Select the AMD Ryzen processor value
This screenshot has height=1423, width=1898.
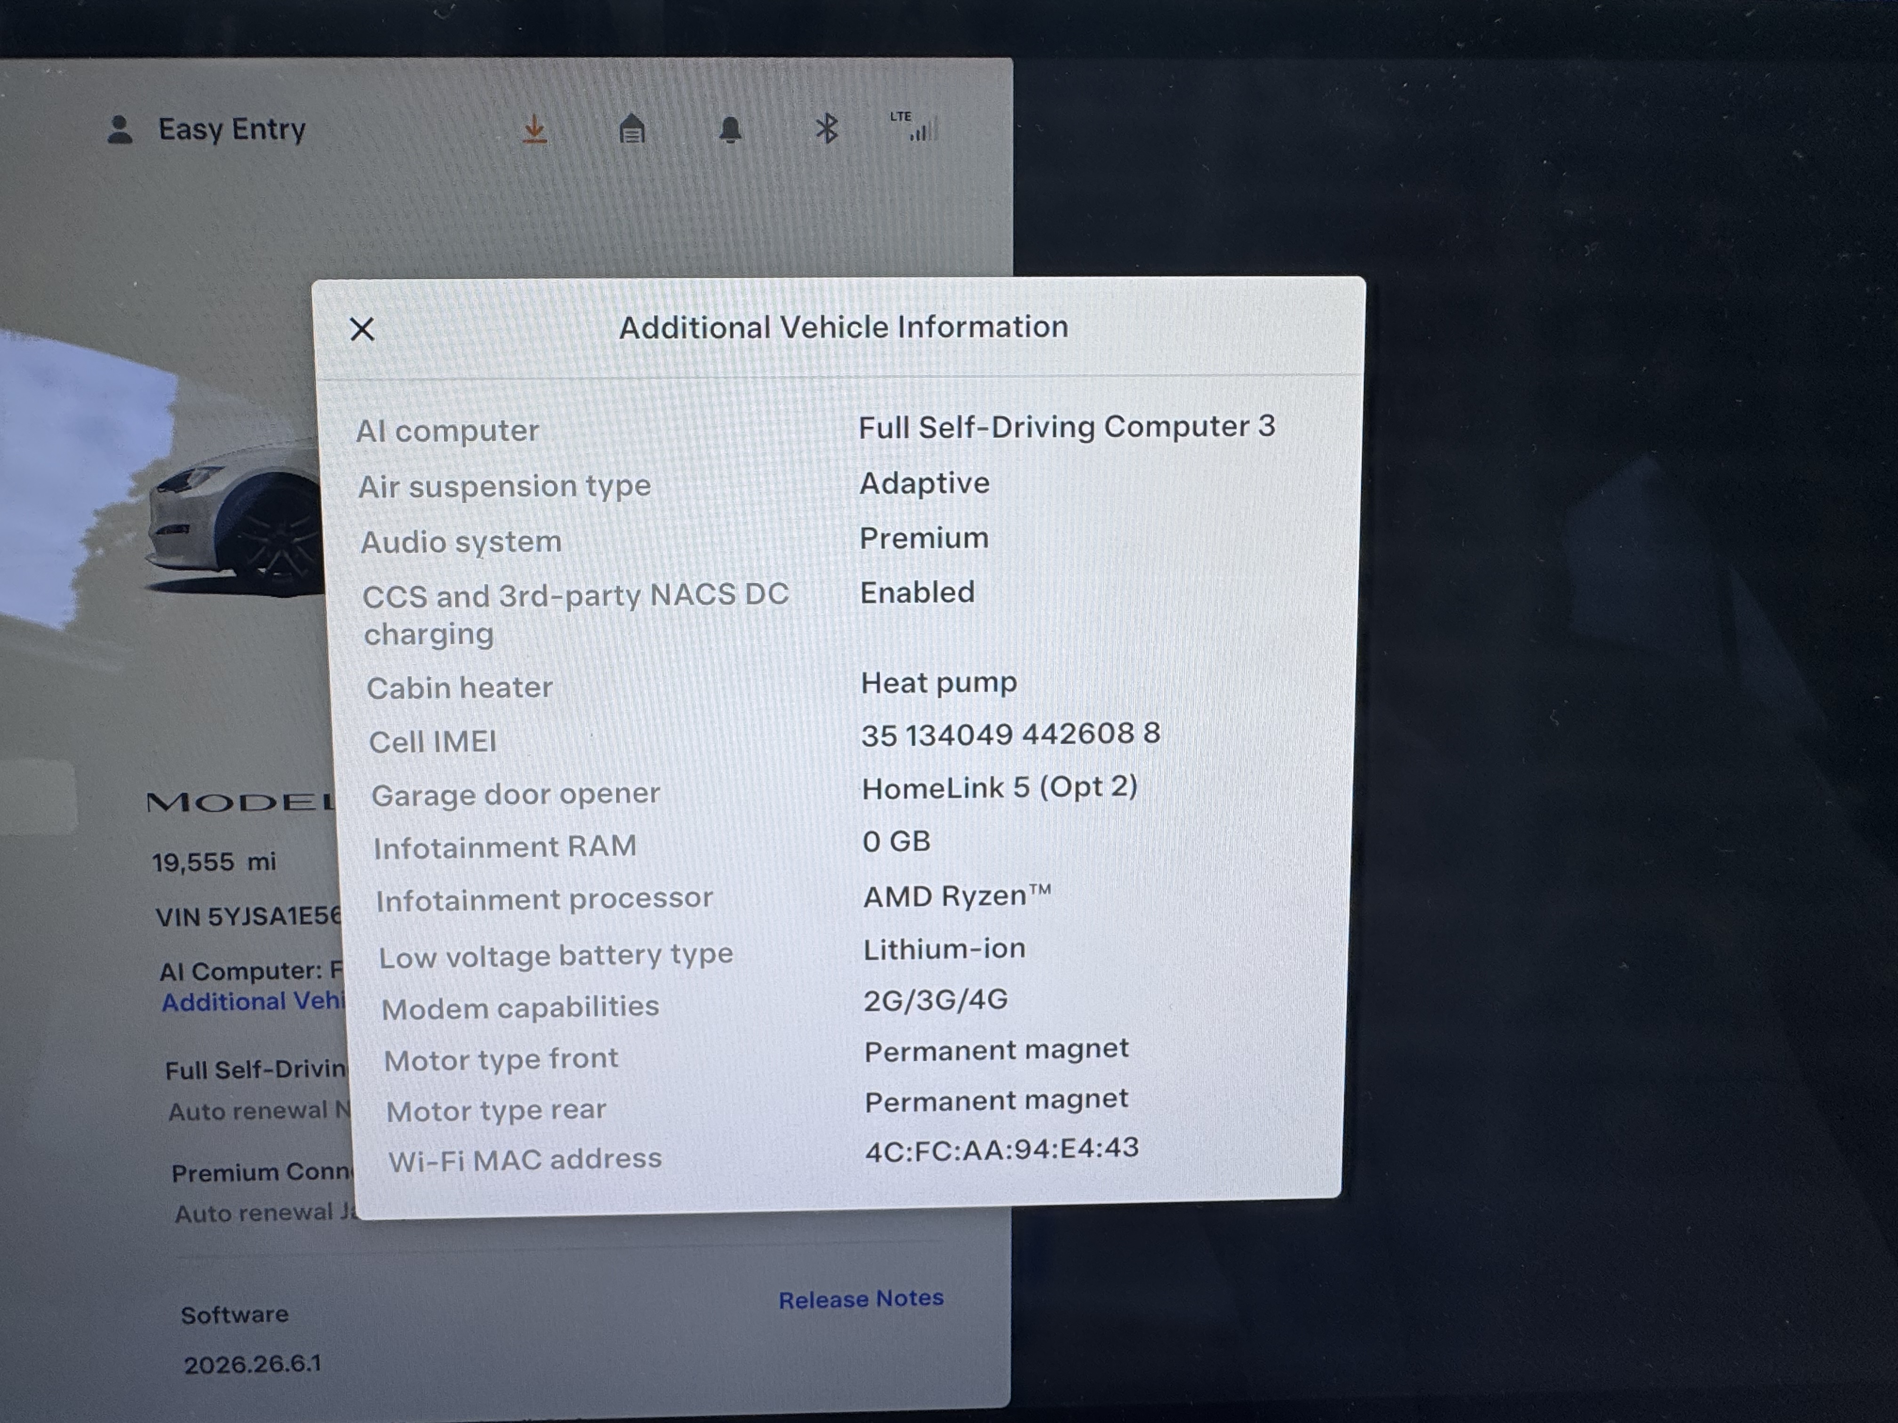[957, 895]
